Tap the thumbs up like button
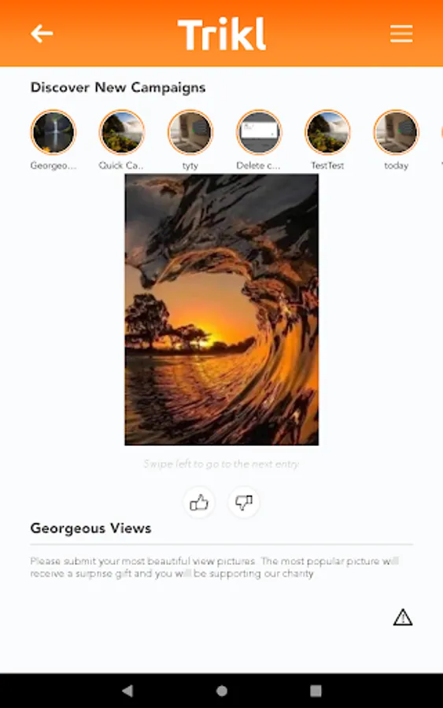Screen dimensions: 443x708 coord(199,502)
